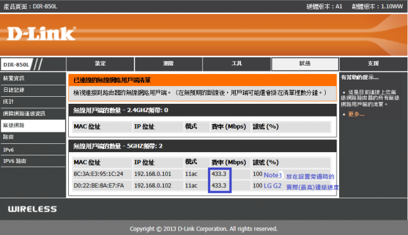408x235 pixels.
Task: Click IP address 192.168.0.101
Action: [x=153, y=174]
